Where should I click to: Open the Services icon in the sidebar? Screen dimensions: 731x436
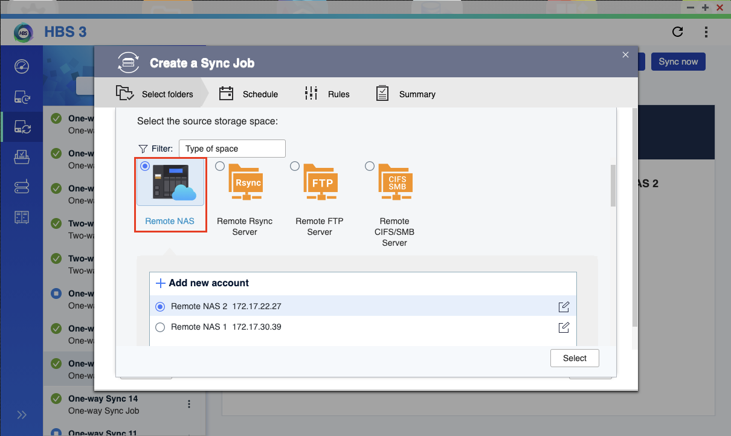[x=22, y=187]
